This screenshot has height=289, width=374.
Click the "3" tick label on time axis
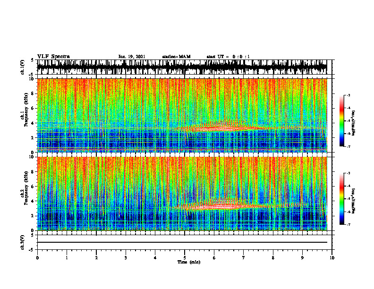[x=126, y=258]
